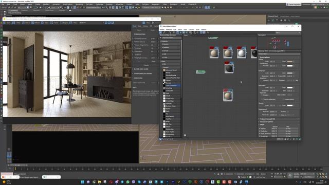Expand the Scanline materials subgroup
Screen dimensions: 329x185
point(171,47)
